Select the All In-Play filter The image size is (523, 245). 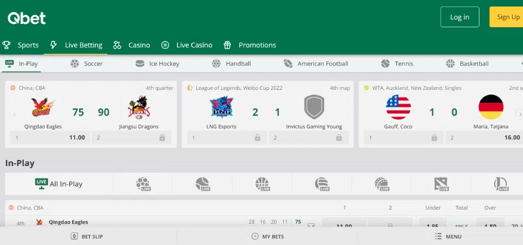tap(59, 183)
